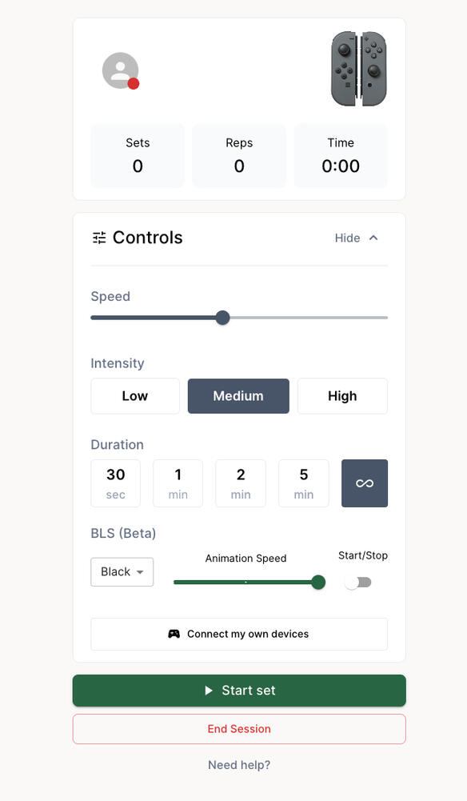Set intensity to High

pos(342,396)
